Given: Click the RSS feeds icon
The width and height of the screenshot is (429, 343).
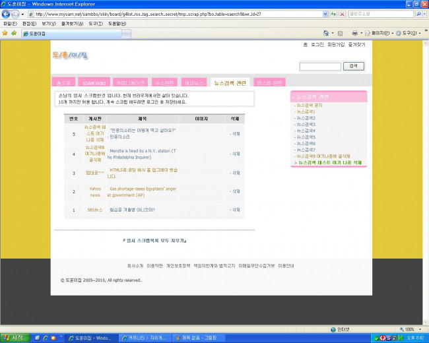Looking at the screenshot, I should pyautogui.click(x=340, y=33).
